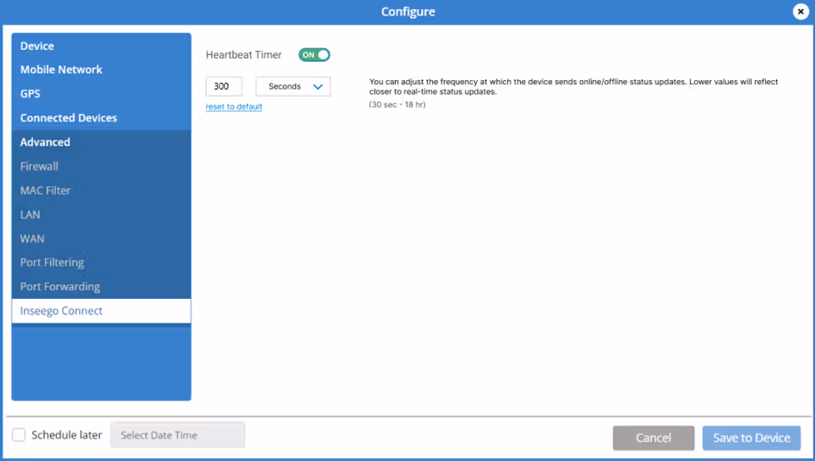Toggle the Heartbeat Timer switch off
Viewport: 815px width, 461px height.
[314, 54]
